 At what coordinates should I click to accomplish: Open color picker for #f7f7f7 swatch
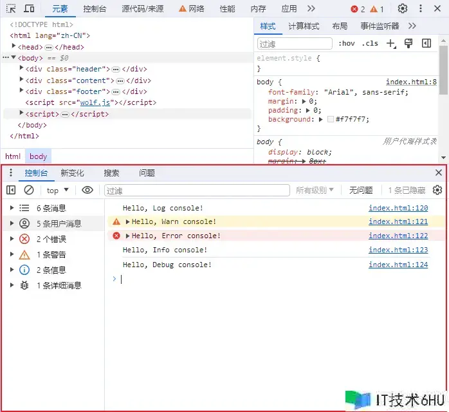click(x=331, y=119)
